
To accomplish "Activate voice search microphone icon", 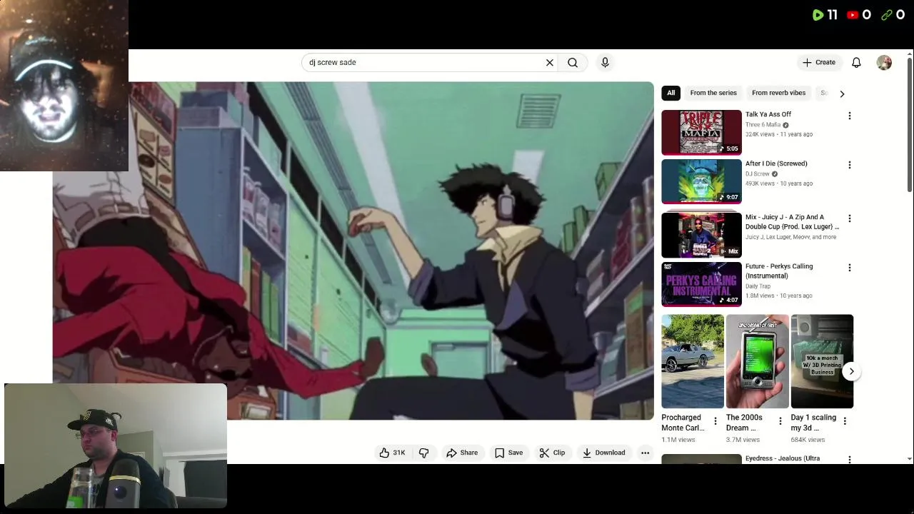I will [605, 63].
